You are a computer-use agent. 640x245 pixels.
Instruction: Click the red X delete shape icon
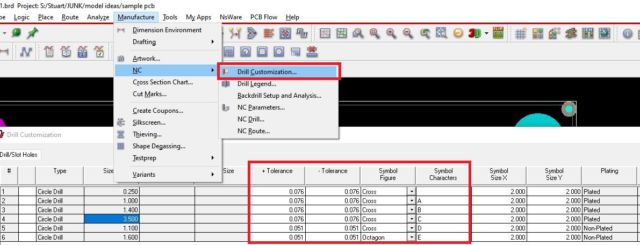(312, 52)
